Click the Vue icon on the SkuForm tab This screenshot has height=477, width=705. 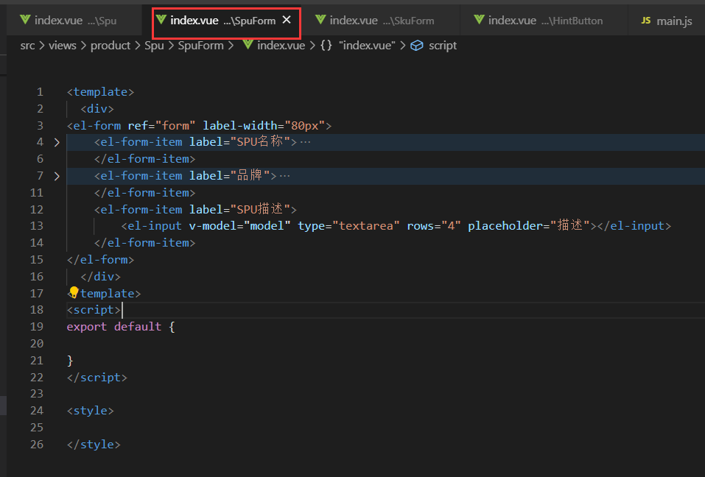click(320, 20)
